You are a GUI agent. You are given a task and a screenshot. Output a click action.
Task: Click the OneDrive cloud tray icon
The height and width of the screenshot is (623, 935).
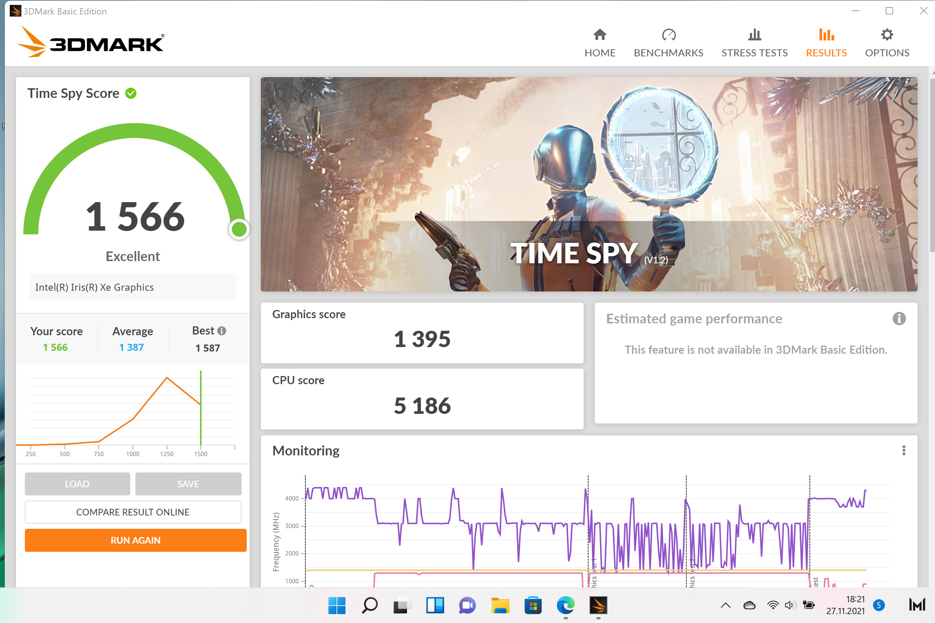(749, 605)
